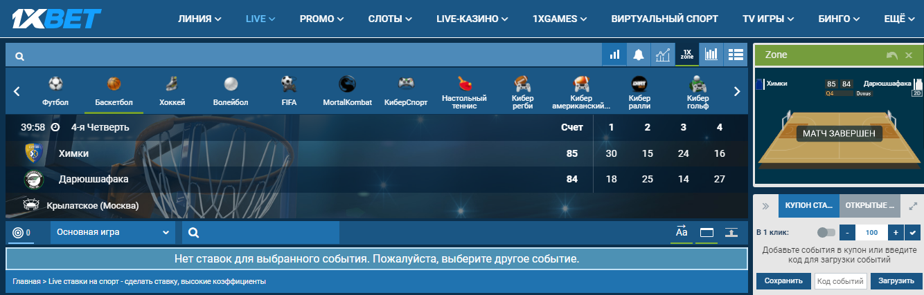Click the column chart icon
The width and height of the screenshot is (924, 295).
711,55
